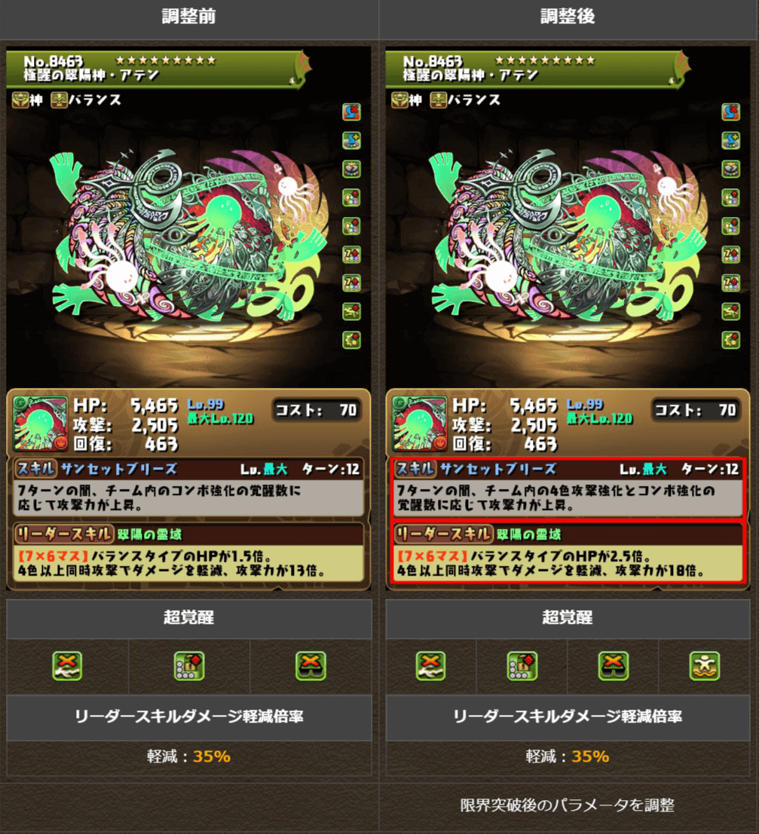The width and height of the screenshot is (759, 834).
Task: Click the first super awakening icon under 調整後
Action: [430, 666]
